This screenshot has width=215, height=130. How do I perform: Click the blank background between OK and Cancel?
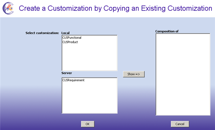coord(132,124)
